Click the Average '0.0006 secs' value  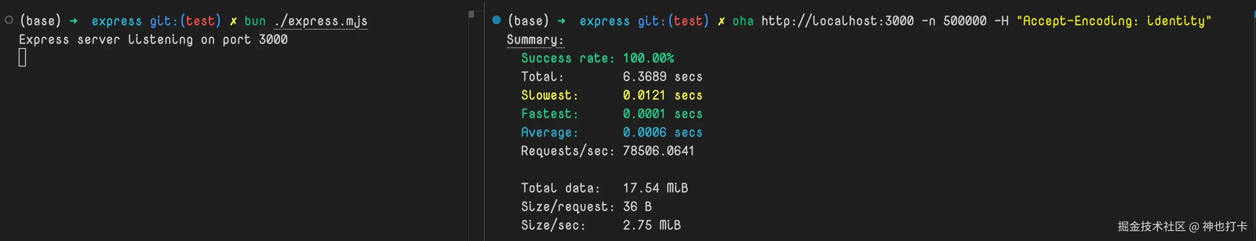(x=663, y=132)
